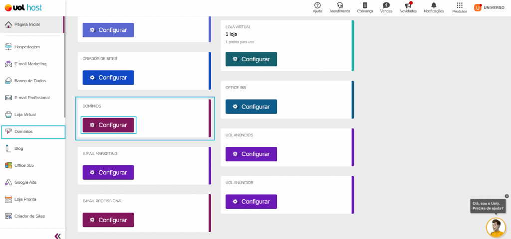Screen dimensions: 511x239
Task: Open Novidades megaphone icon
Action: pos(408,7)
